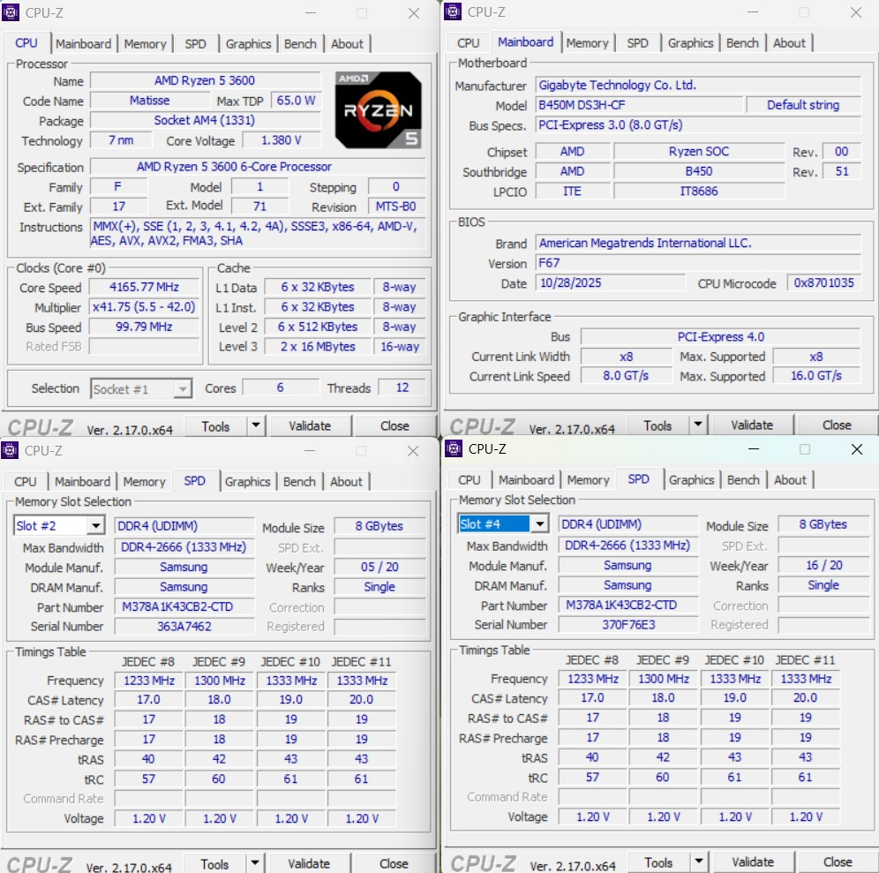879x873 pixels.
Task: Click the Revision value MTS-B0
Action: [x=395, y=207]
